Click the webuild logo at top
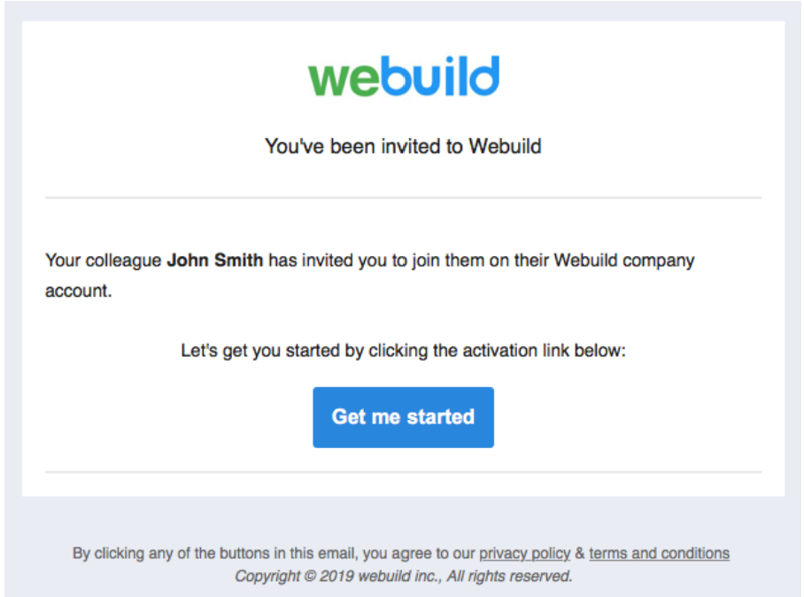This screenshot has height=597, width=804. 404,76
